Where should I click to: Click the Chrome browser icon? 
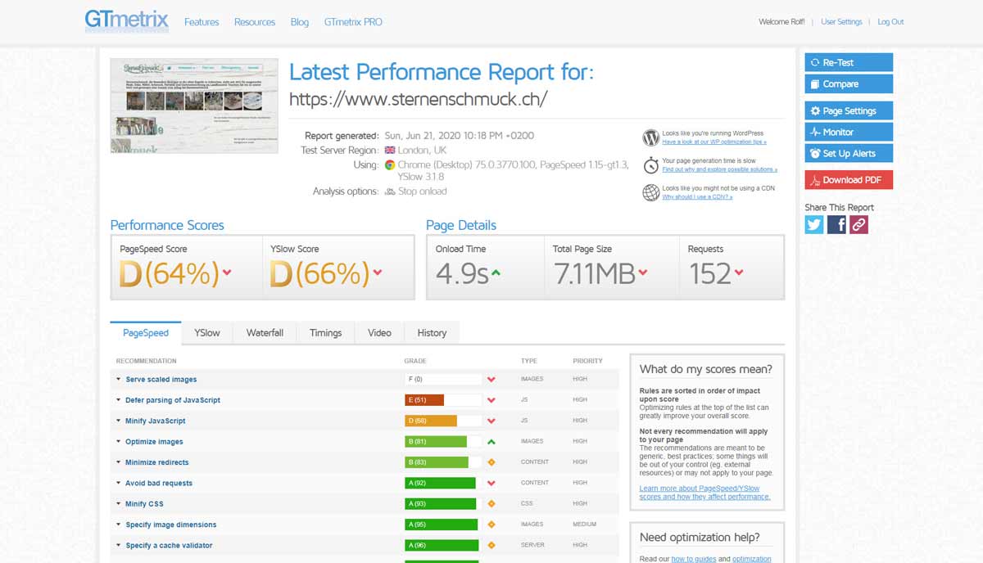pos(390,164)
